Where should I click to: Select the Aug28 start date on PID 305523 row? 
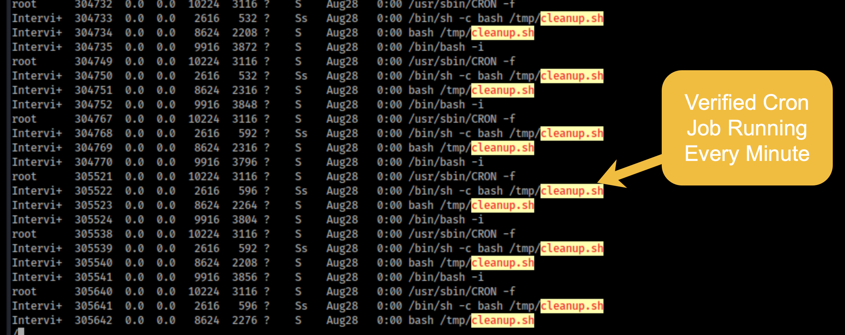[x=342, y=205]
